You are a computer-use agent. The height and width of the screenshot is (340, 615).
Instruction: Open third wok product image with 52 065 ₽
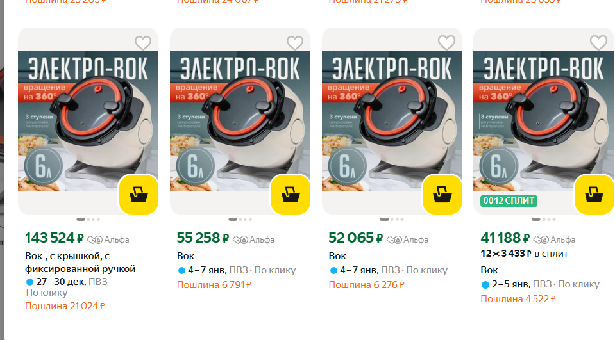pyautogui.click(x=392, y=122)
